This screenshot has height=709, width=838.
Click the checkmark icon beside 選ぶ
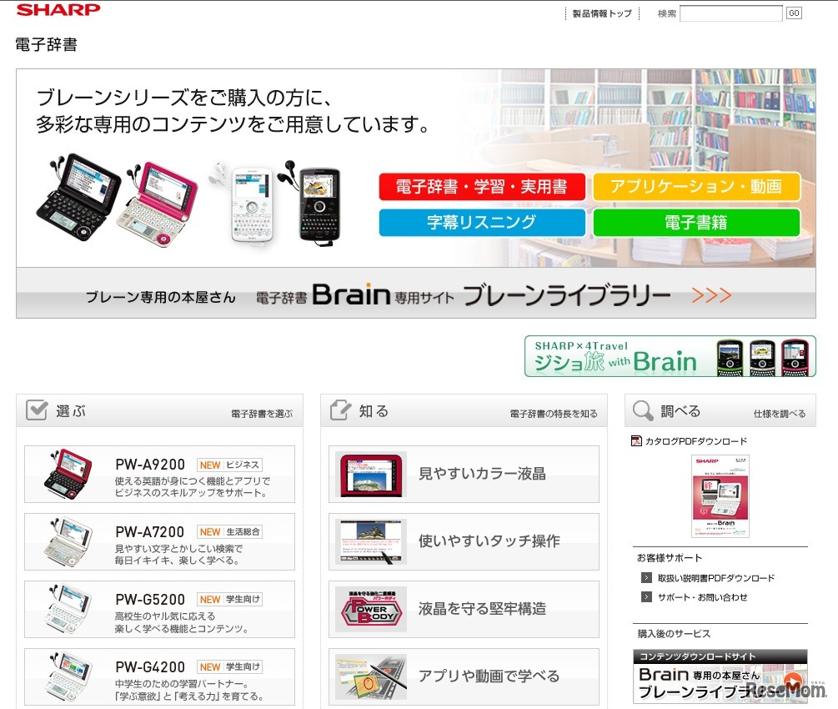click(x=37, y=410)
